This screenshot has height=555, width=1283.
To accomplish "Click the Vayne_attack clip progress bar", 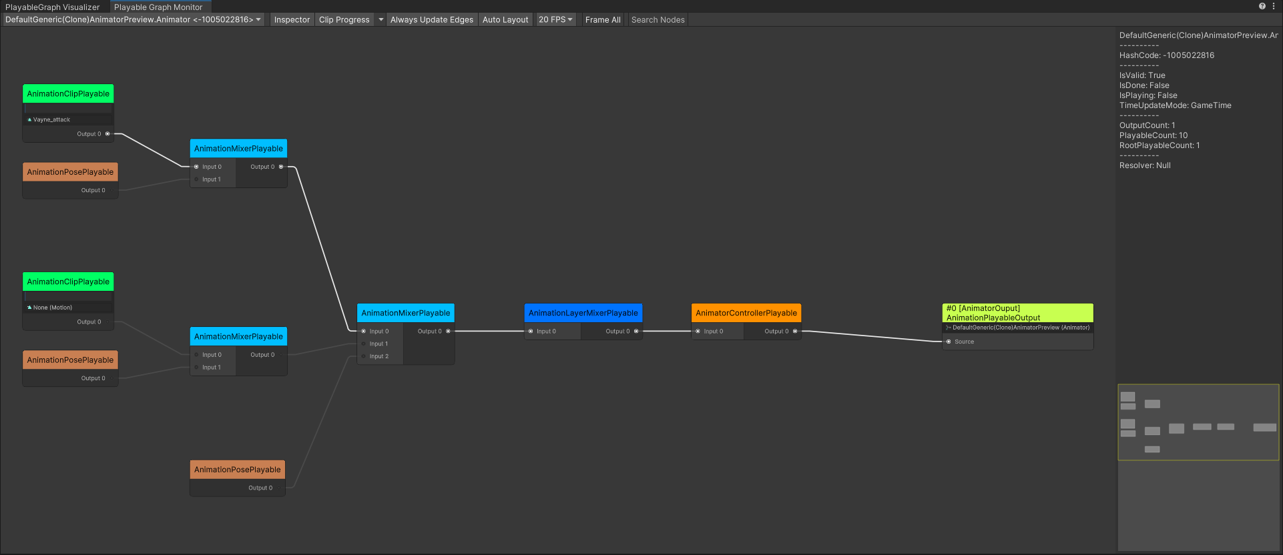I will point(68,108).
